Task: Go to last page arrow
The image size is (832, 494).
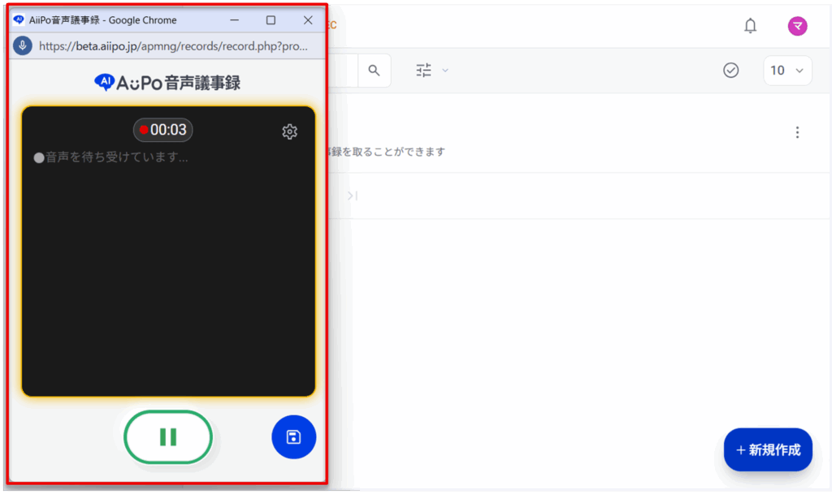Action: (x=353, y=196)
